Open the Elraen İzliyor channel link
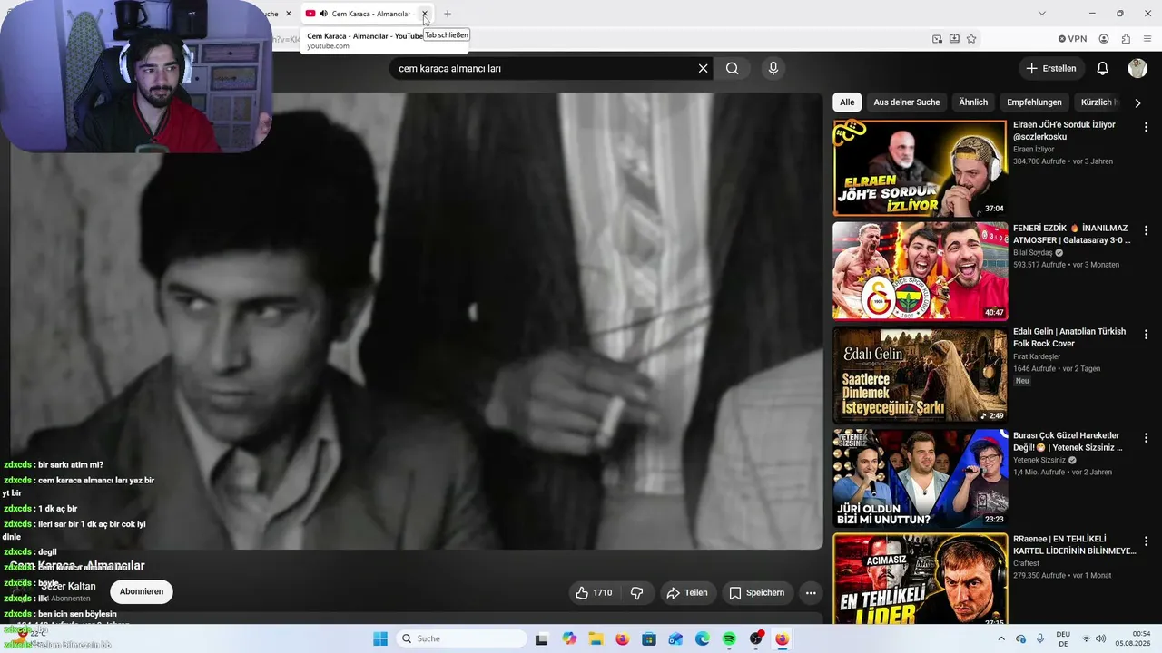Viewport: 1162px width, 653px height. (1034, 149)
